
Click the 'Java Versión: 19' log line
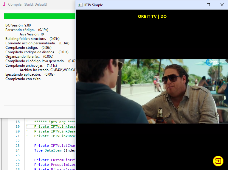32,34
